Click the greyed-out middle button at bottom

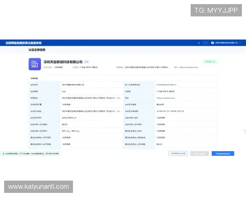[x=199, y=153]
